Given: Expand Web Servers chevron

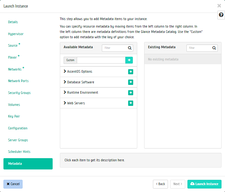Looking at the screenshot, I should [x=65, y=103].
